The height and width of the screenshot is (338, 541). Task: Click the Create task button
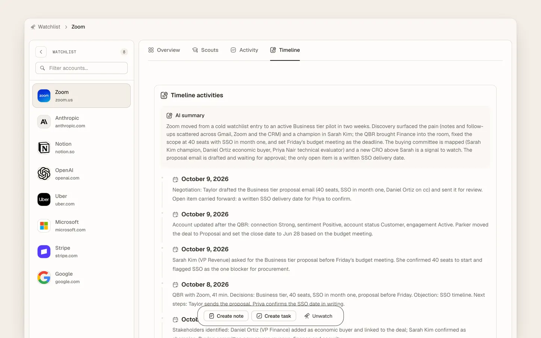(x=274, y=316)
